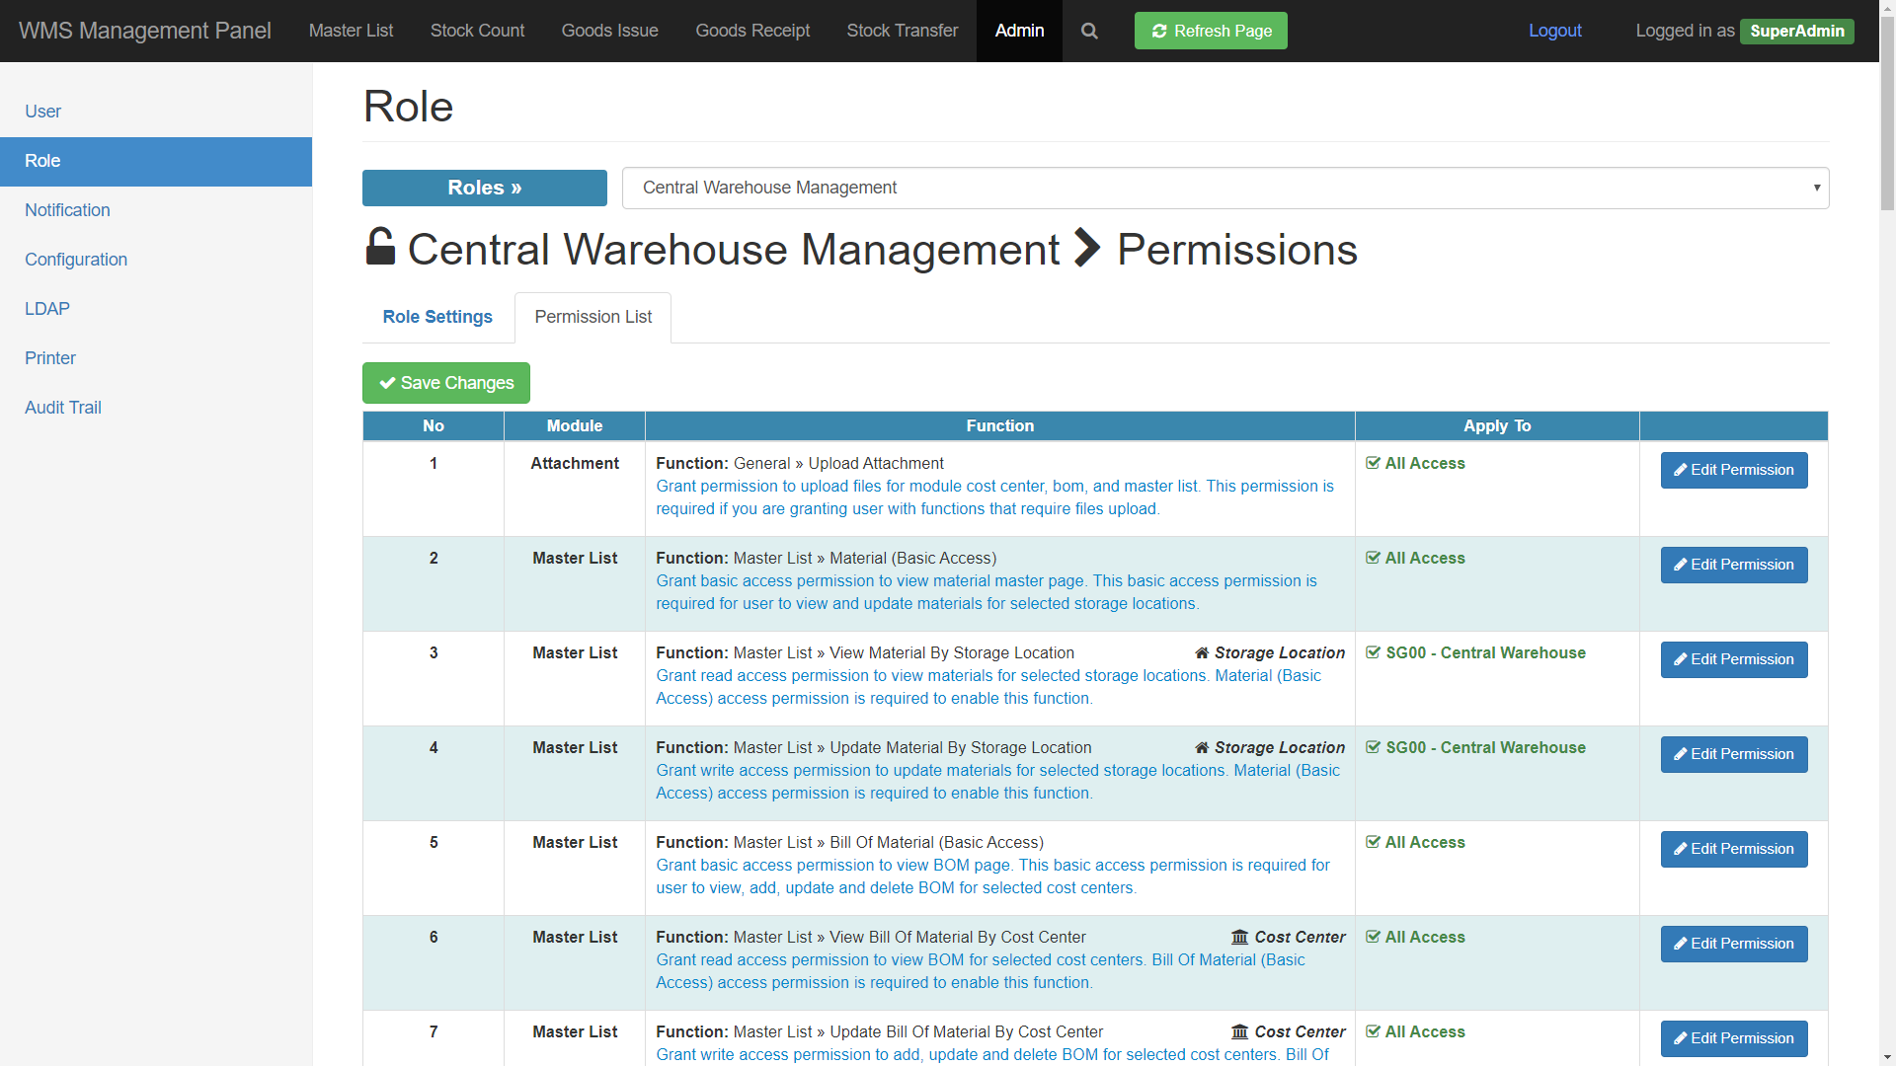Image resolution: width=1896 pixels, height=1066 pixels.
Task: Click the Cost Center bank icon in row 6
Action: pos(1239,938)
